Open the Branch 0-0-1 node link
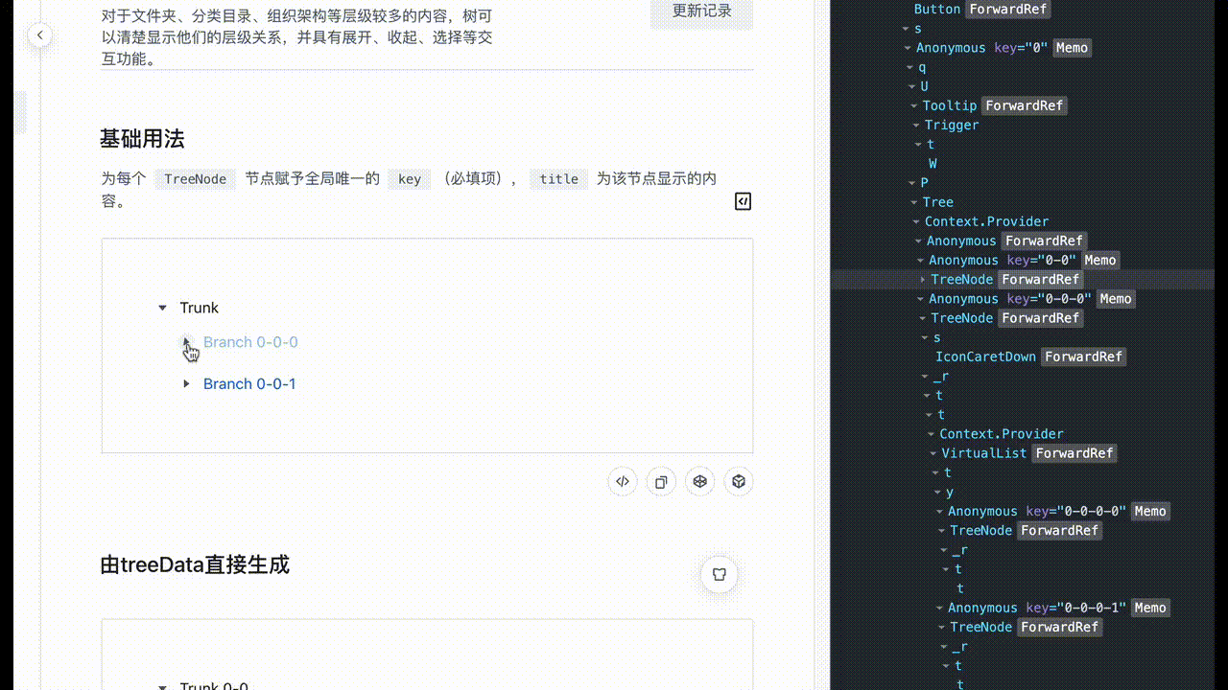Image resolution: width=1228 pixels, height=690 pixels. 249,383
